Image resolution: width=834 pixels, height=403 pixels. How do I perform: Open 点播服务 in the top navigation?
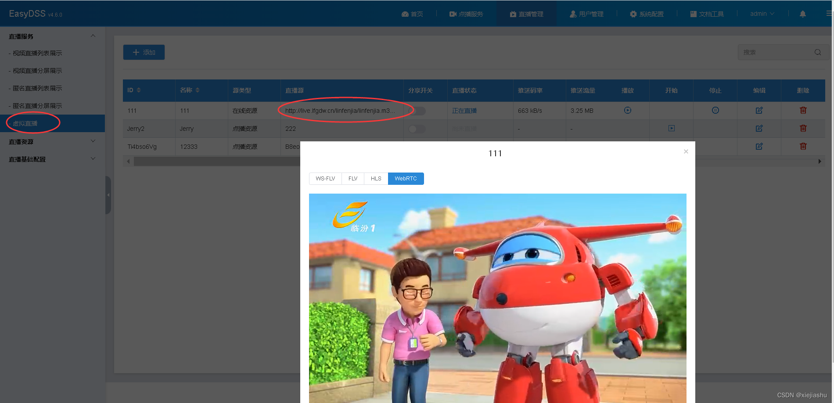click(x=466, y=14)
